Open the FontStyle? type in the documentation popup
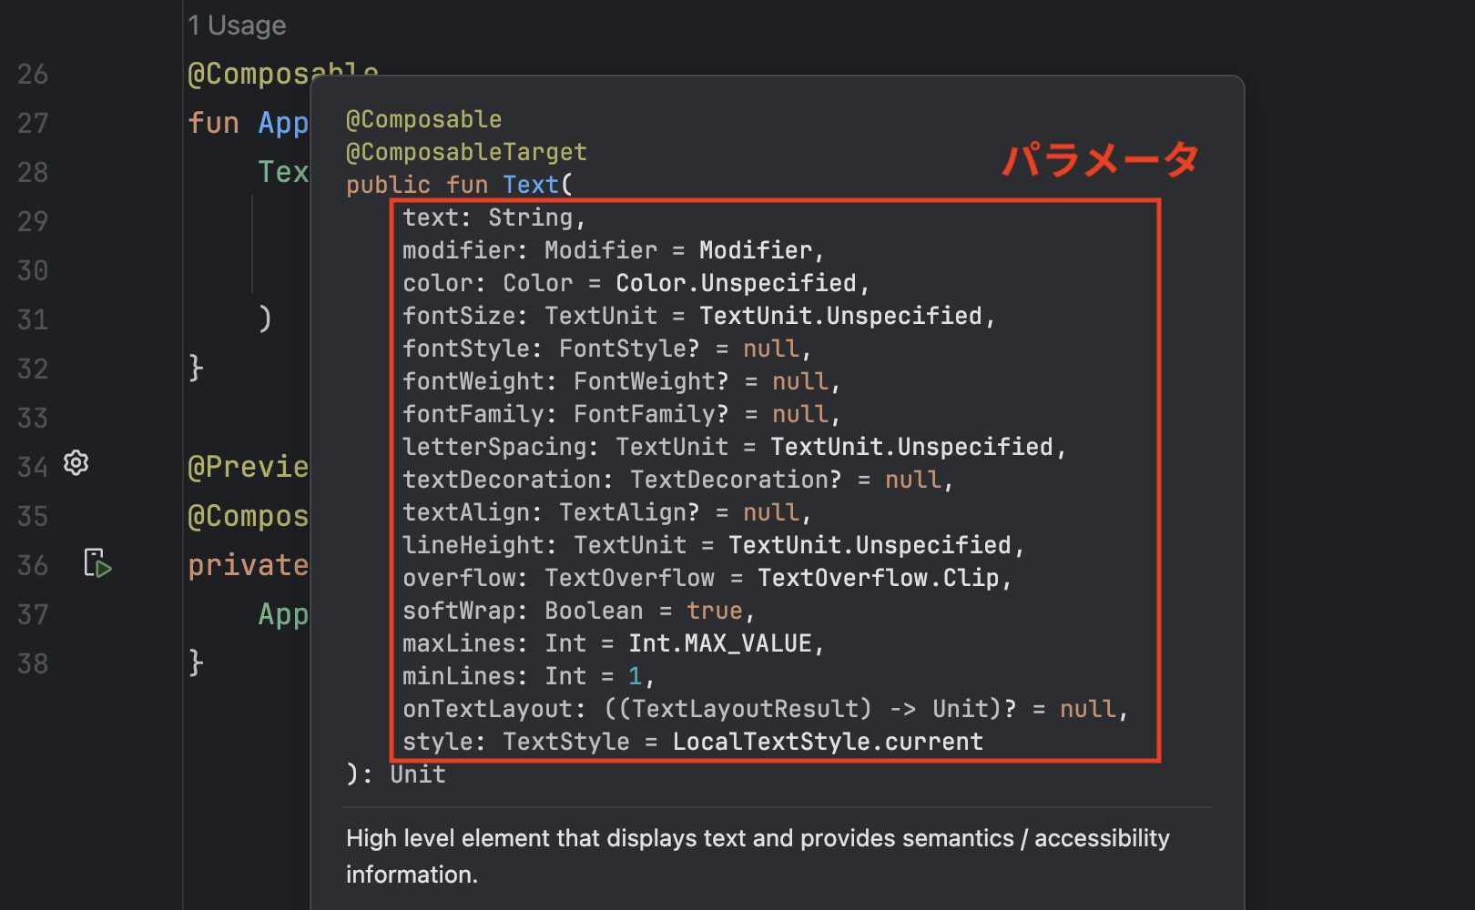This screenshot has height=910, width=1475. [628, 349]
